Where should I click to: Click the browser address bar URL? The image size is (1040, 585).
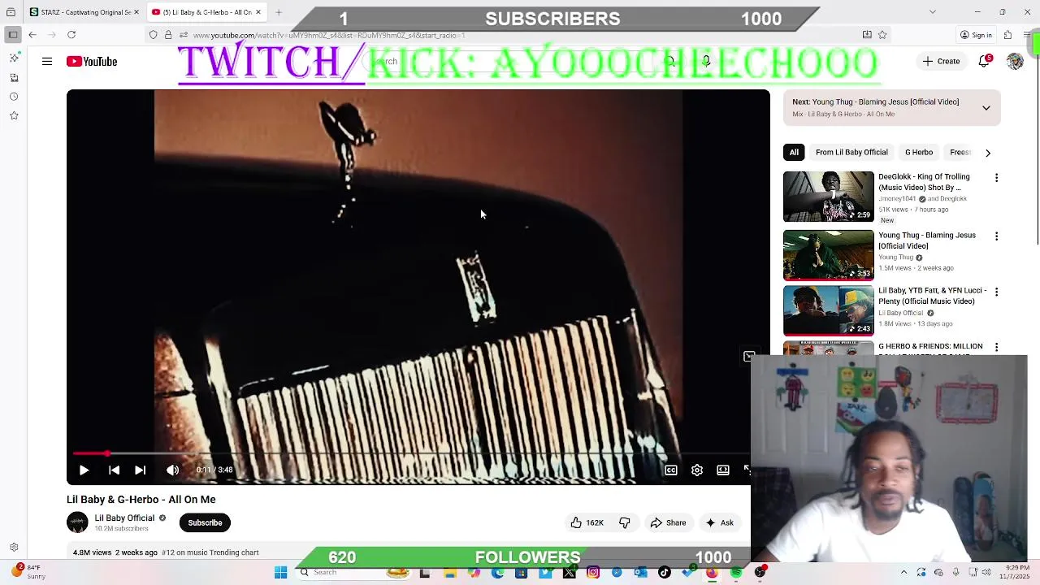tap(329, 35)
